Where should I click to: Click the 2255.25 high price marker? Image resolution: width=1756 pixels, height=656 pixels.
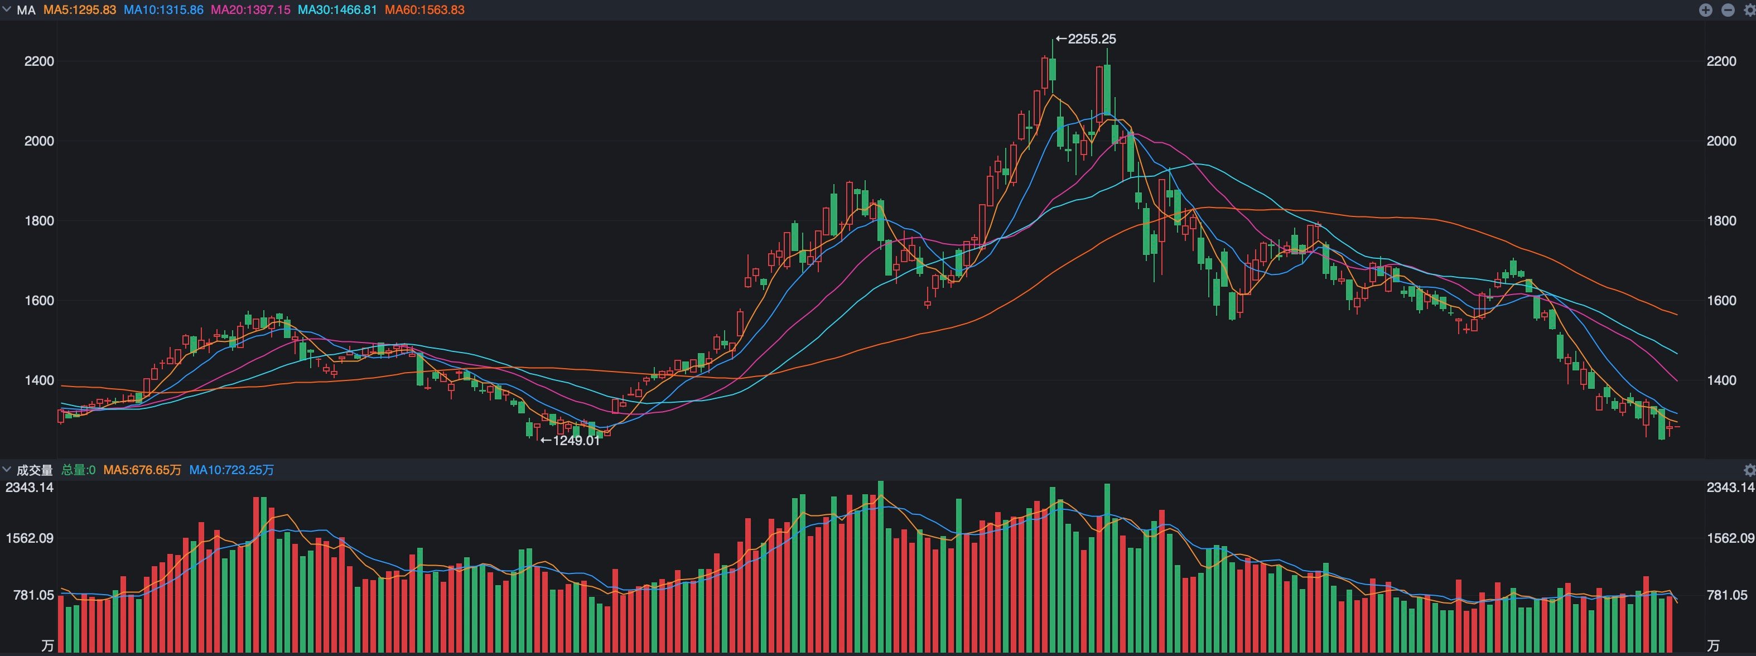pos(1086,39)
